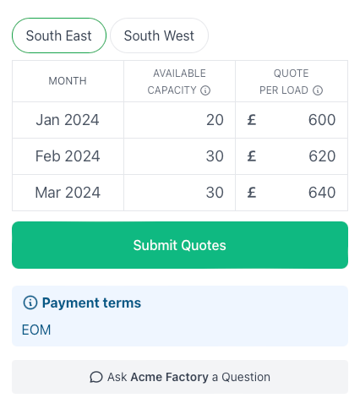The height and width of the screenshot is (409, 360).
Task: Select the South East tab
Action: pos(59,35)
